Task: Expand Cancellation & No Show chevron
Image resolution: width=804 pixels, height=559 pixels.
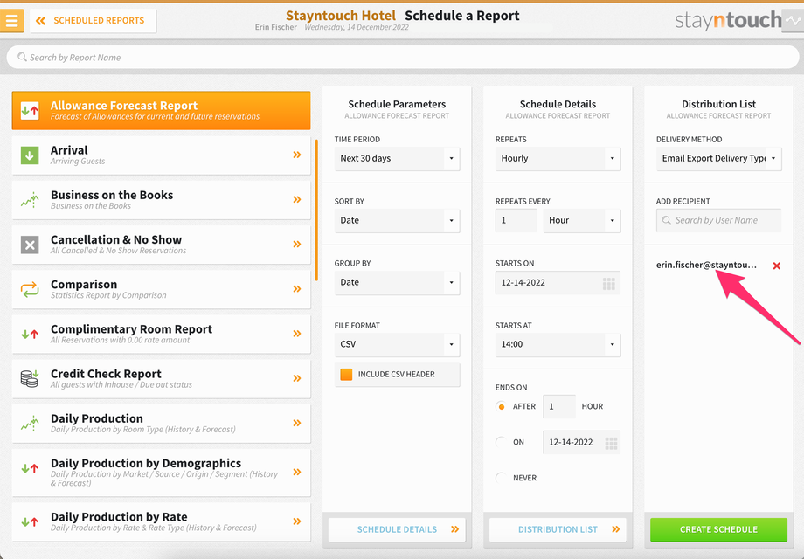Action: 297,244
